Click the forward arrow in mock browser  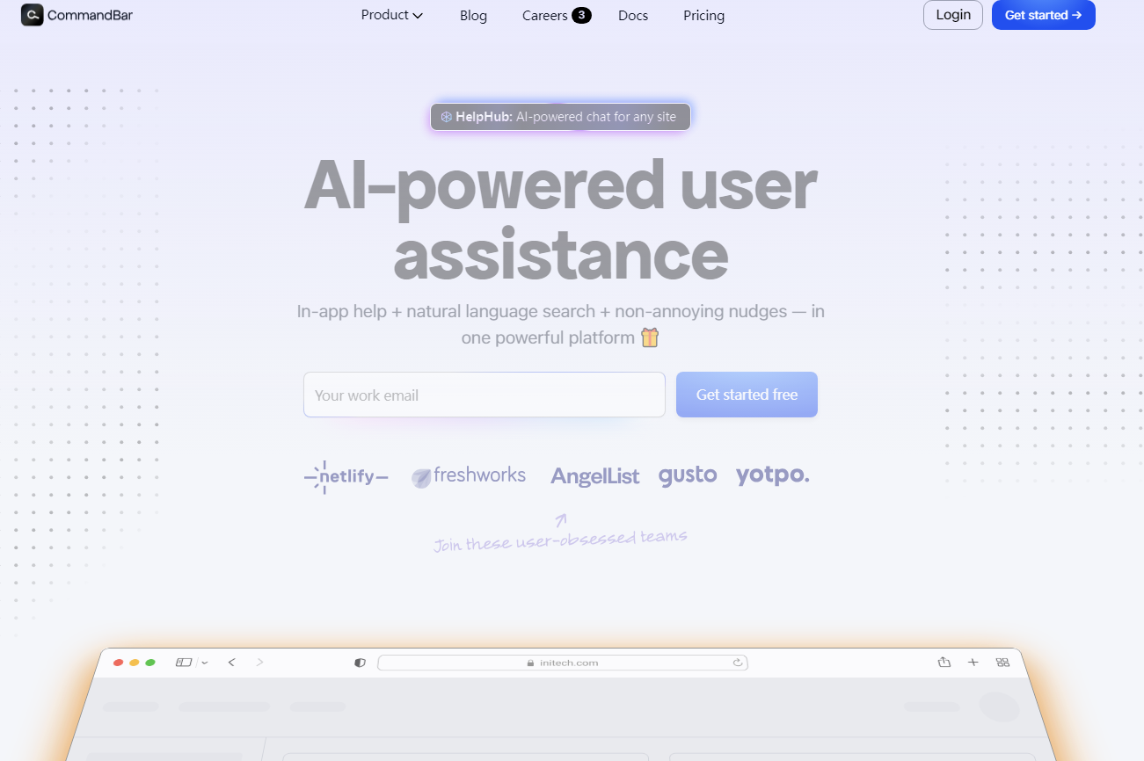(259, 663)
